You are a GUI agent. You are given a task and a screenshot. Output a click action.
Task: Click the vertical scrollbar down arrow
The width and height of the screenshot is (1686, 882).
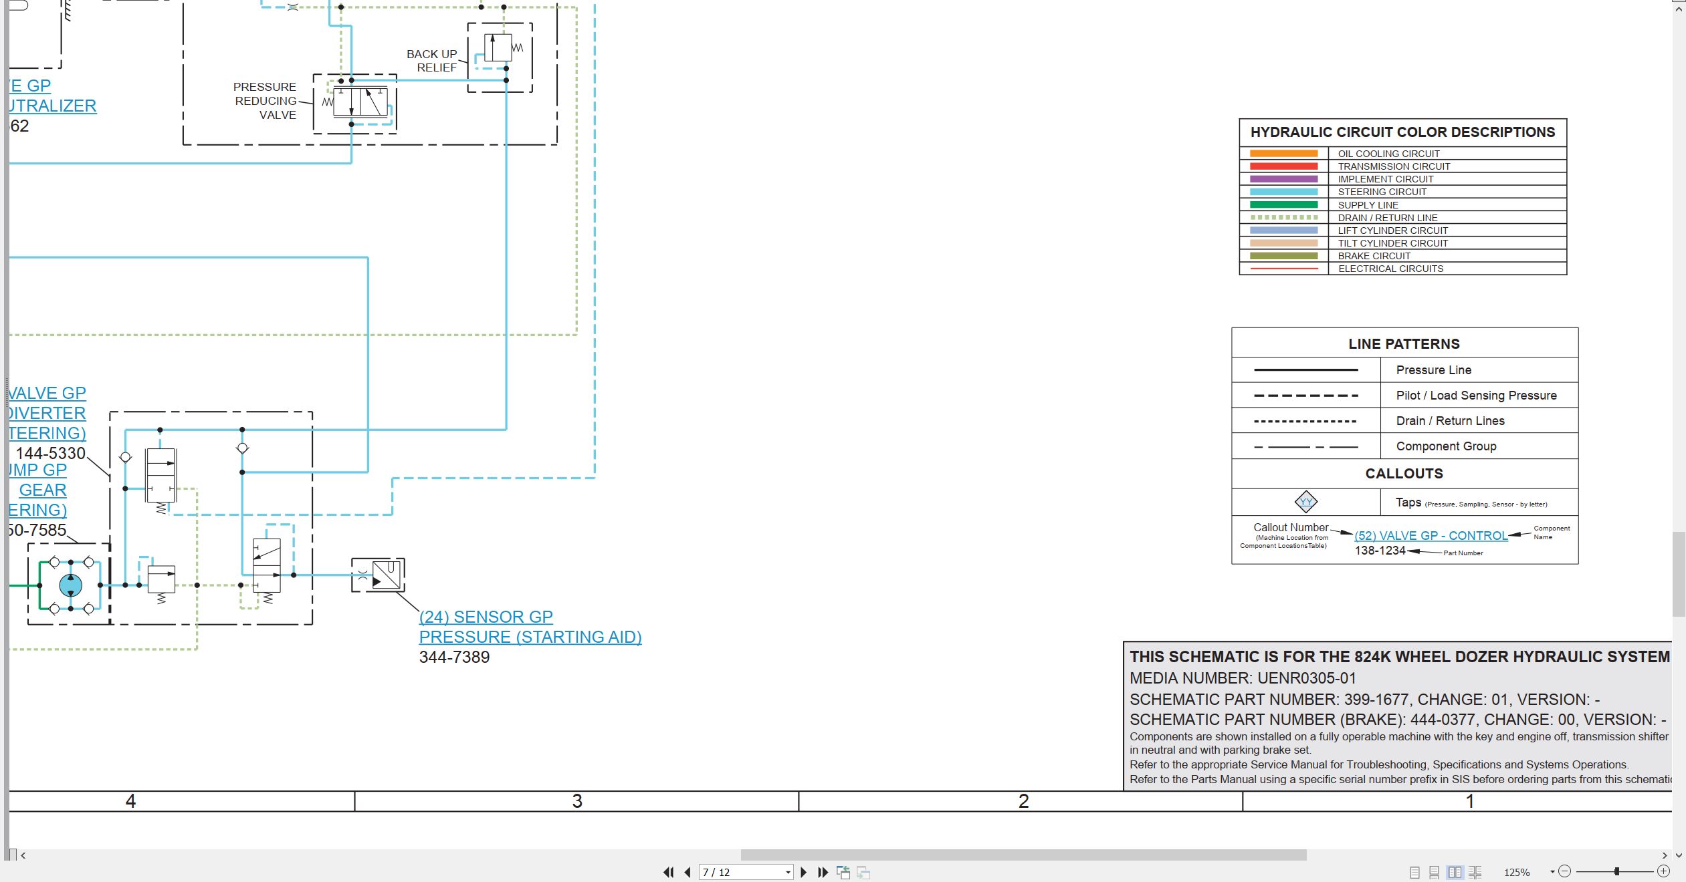coord(1679,855)
